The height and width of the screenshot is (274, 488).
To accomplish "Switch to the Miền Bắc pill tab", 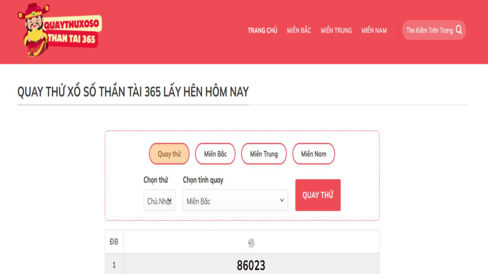I will (x=215, y=154).
